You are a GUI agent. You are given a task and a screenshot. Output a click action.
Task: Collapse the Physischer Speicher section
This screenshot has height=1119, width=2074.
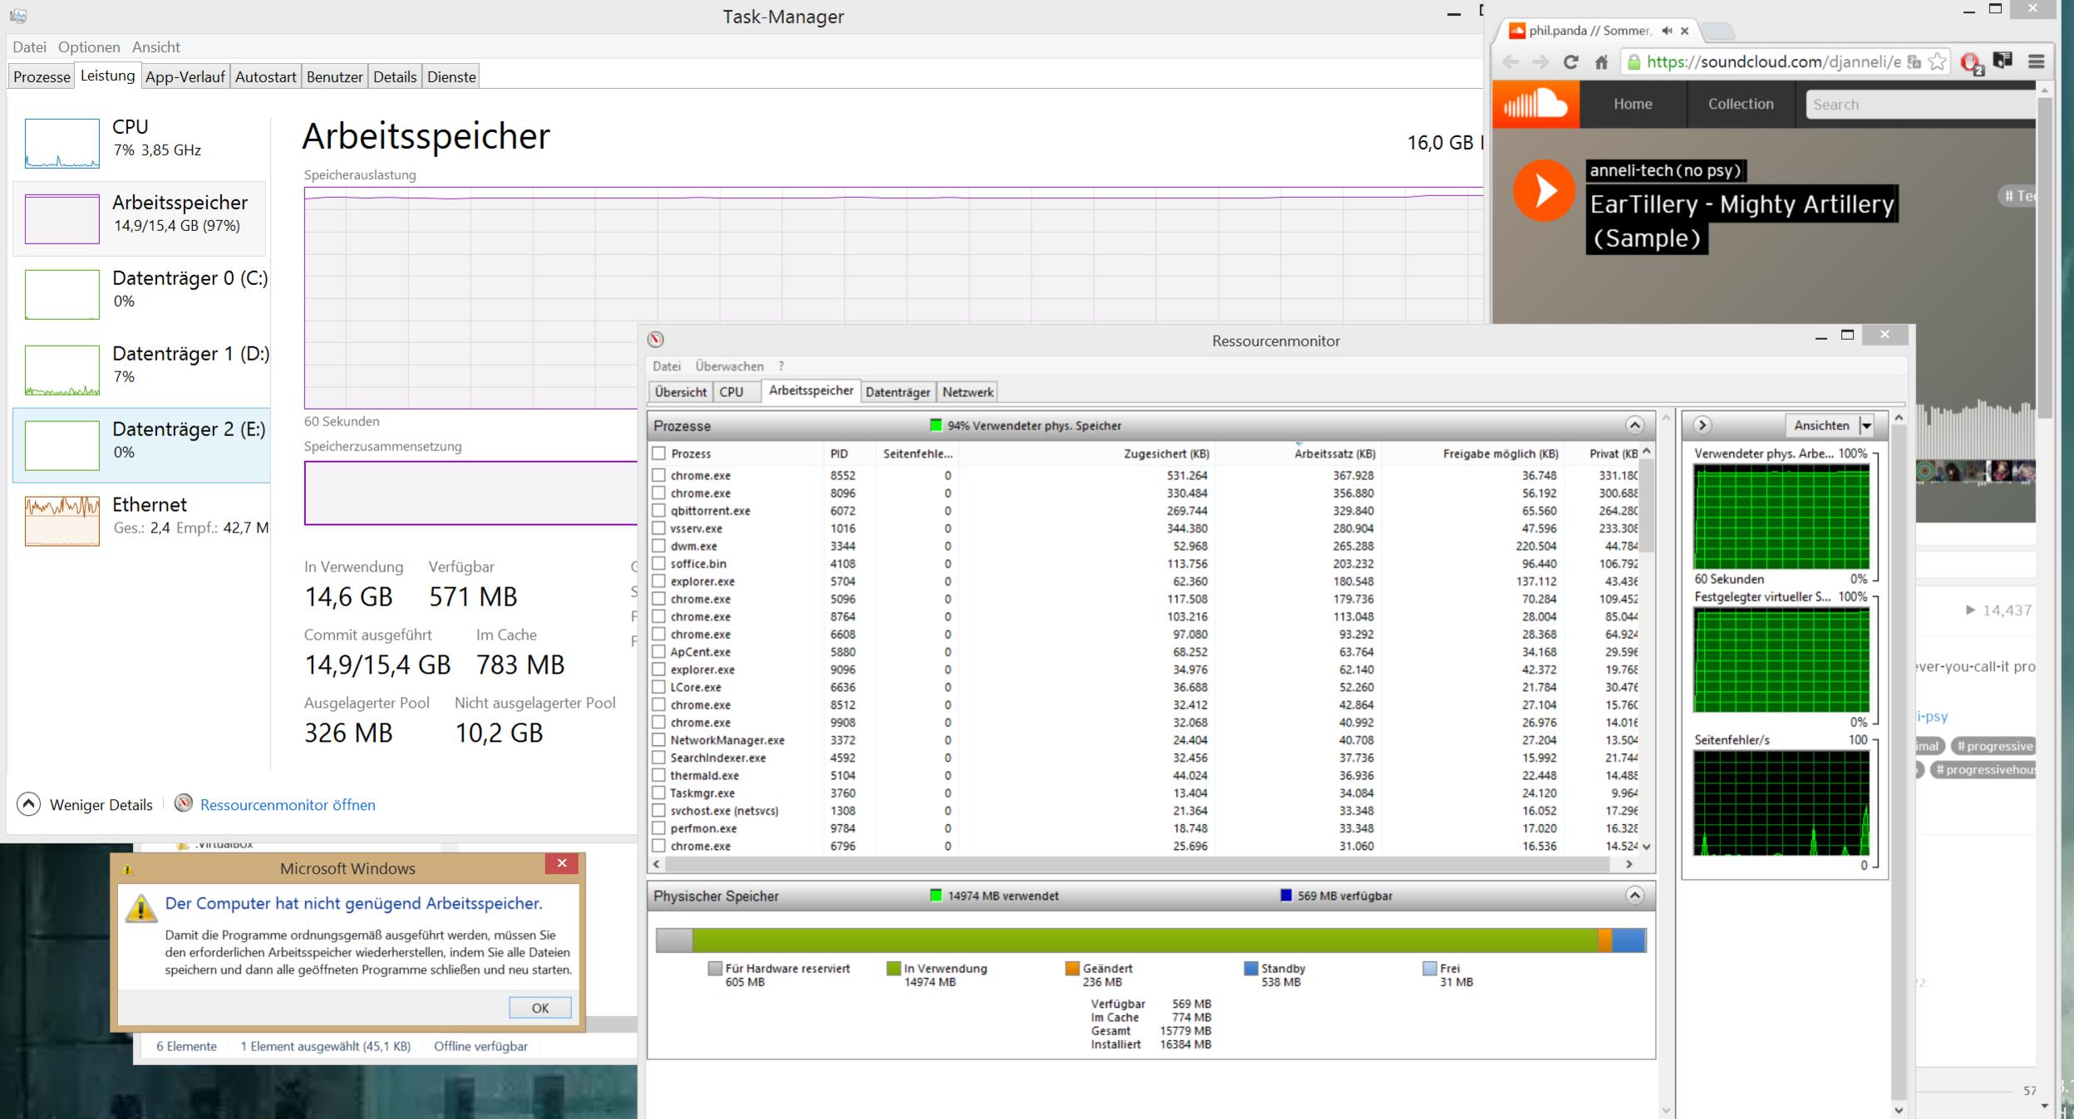[x=1634, y=896]
